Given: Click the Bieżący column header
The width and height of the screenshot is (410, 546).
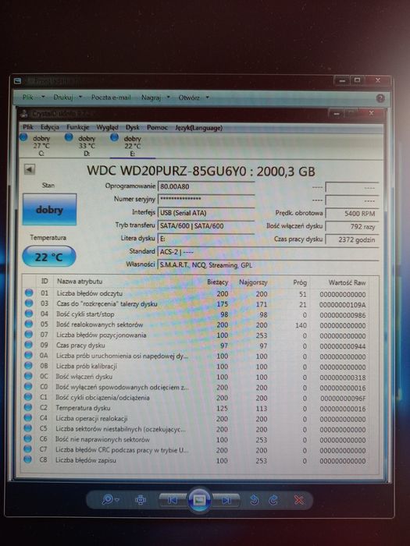Looking at the screenshot, I should tap(218, 282).
